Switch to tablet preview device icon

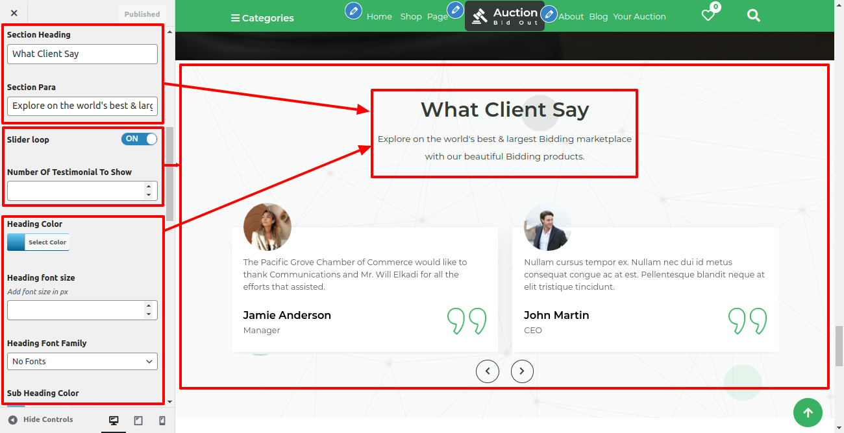pos(138,421)
